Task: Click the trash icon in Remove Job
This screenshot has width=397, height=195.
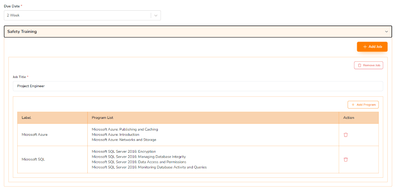Action: click(359, 65)
